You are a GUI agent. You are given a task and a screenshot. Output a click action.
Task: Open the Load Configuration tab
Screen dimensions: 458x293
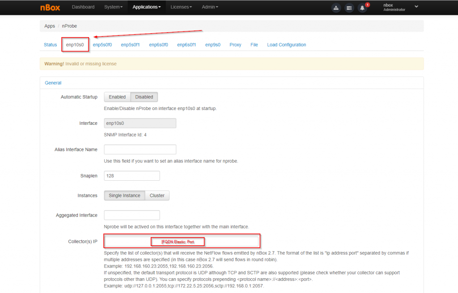287,45
